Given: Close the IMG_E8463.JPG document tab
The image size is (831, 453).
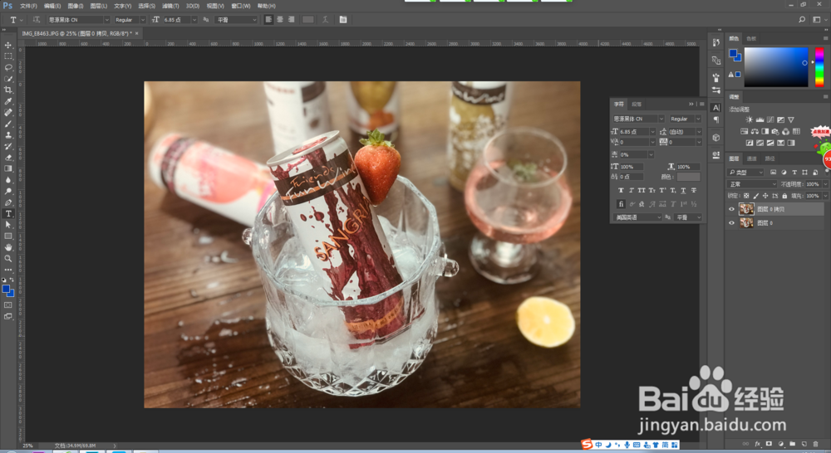Looking at the screenshot, I should (x=137, y=33).
